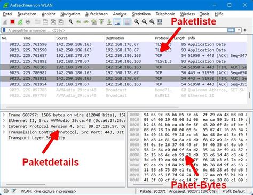Open the Aufzeichnen menu
The image size is (253, 195).
pyautogui.click(x=97, y=14)
